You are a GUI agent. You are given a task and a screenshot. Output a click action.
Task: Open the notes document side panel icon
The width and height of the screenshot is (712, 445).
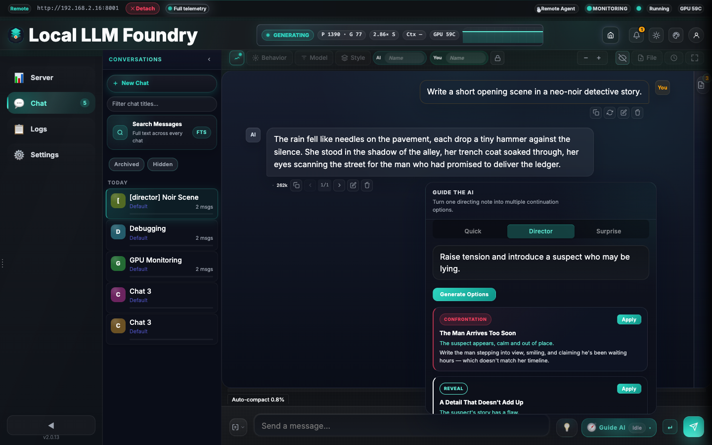701,85
